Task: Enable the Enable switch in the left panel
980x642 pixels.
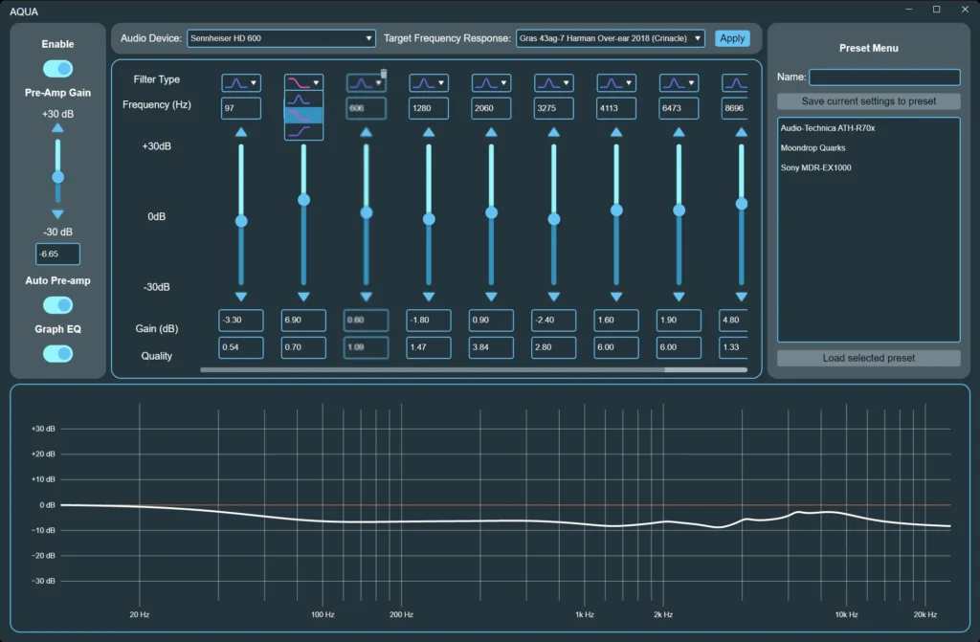Action: tap(57, 68)
